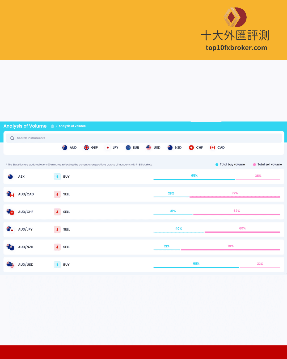Click the AUD/USD buy arrow icon

point(57,265)
